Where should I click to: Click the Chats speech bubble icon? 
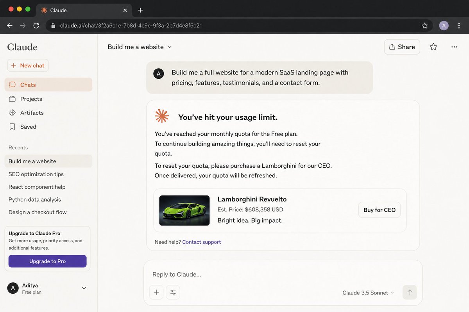pos(13,85)
